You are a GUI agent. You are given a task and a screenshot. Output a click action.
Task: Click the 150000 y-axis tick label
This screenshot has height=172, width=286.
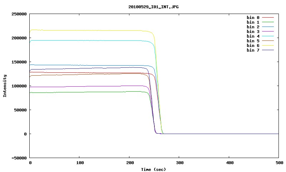pyautogui.click(x=19, y=62)
